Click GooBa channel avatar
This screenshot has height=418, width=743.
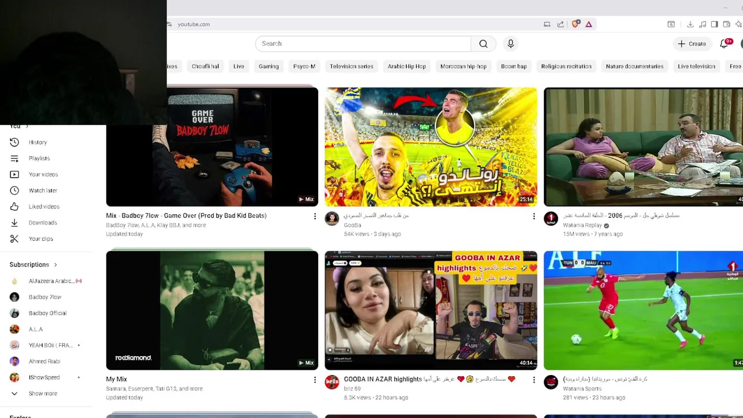[331, 218]
